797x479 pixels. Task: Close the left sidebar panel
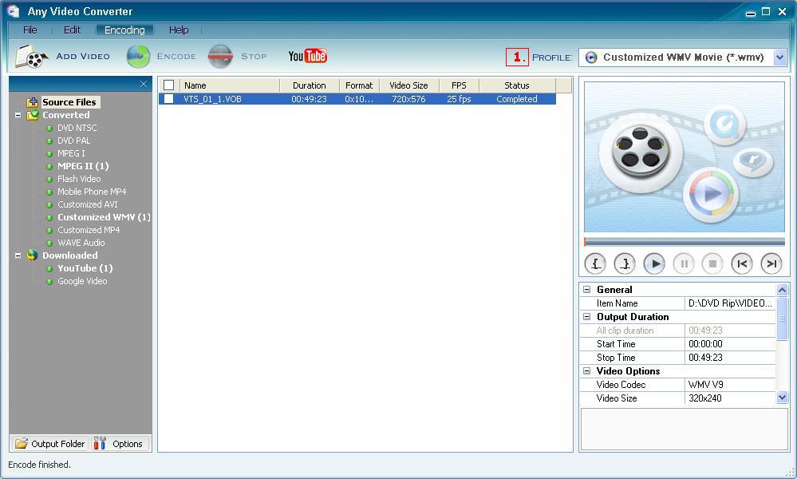[144, 84]
